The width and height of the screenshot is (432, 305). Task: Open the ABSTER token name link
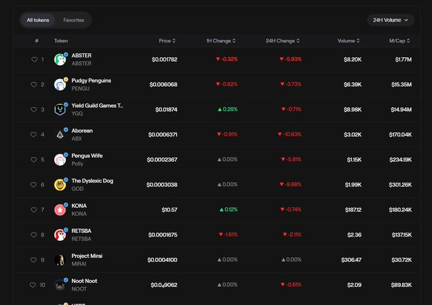[81, 56]
